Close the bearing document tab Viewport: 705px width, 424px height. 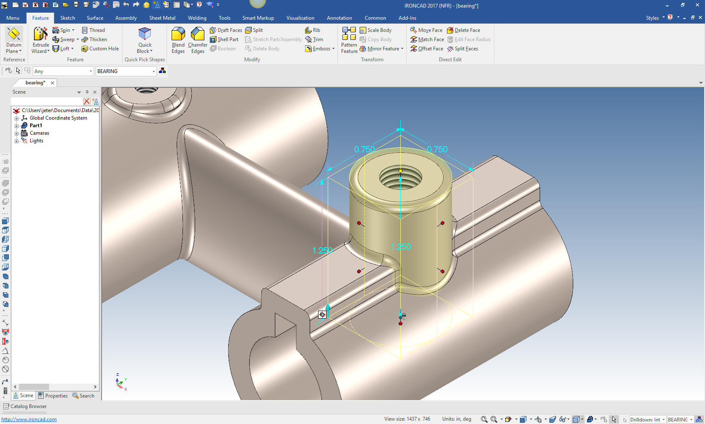pos(52,83)
